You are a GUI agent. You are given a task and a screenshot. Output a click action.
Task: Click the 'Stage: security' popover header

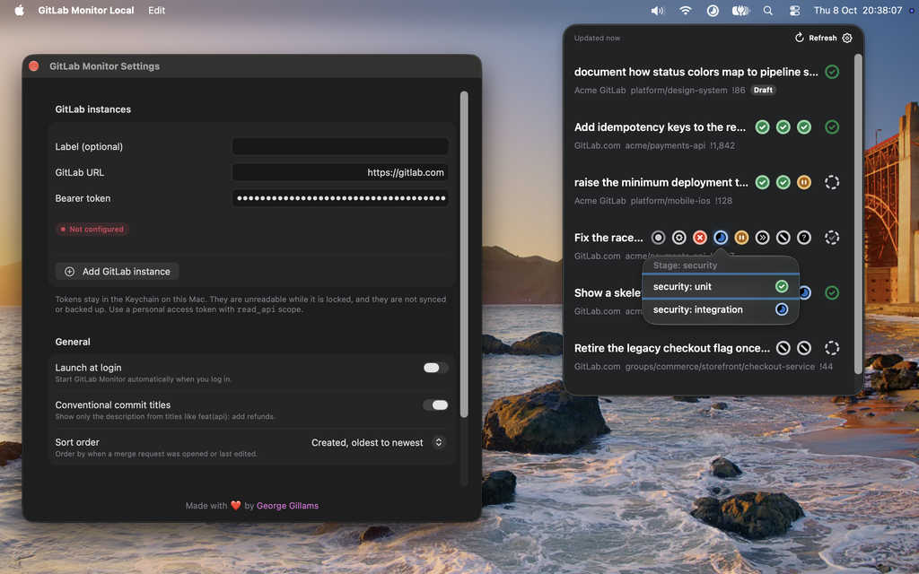tap(685, 265)
